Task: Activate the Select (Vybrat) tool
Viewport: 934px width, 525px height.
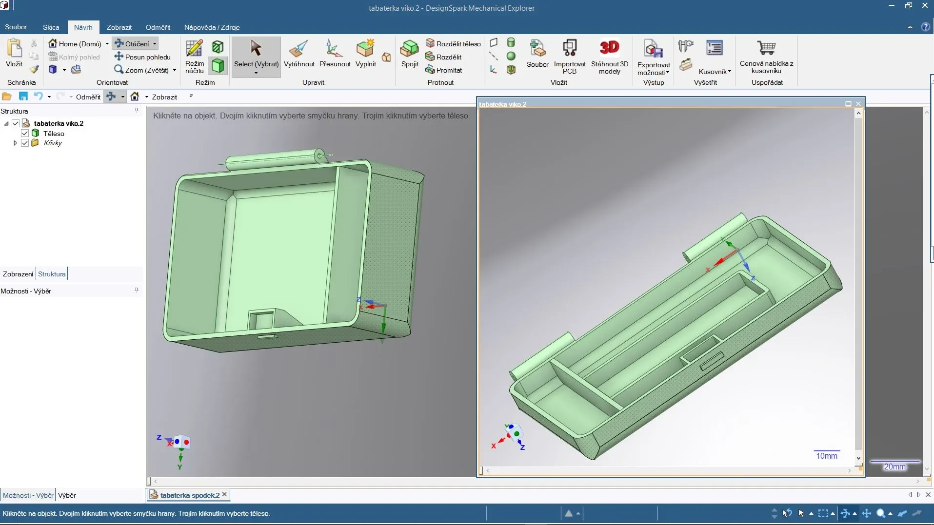Action: tap(256, 54)
